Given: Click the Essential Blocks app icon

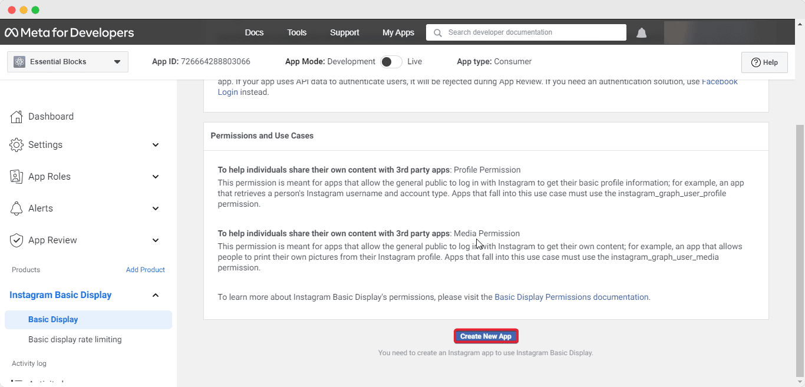Looking at the screenshot, I should click(x=19, y=62).
